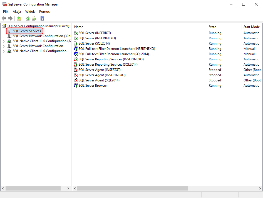Open the Plik menu
Screen dimensions: 263x198
pyautogui.click(x=6, y=12)
